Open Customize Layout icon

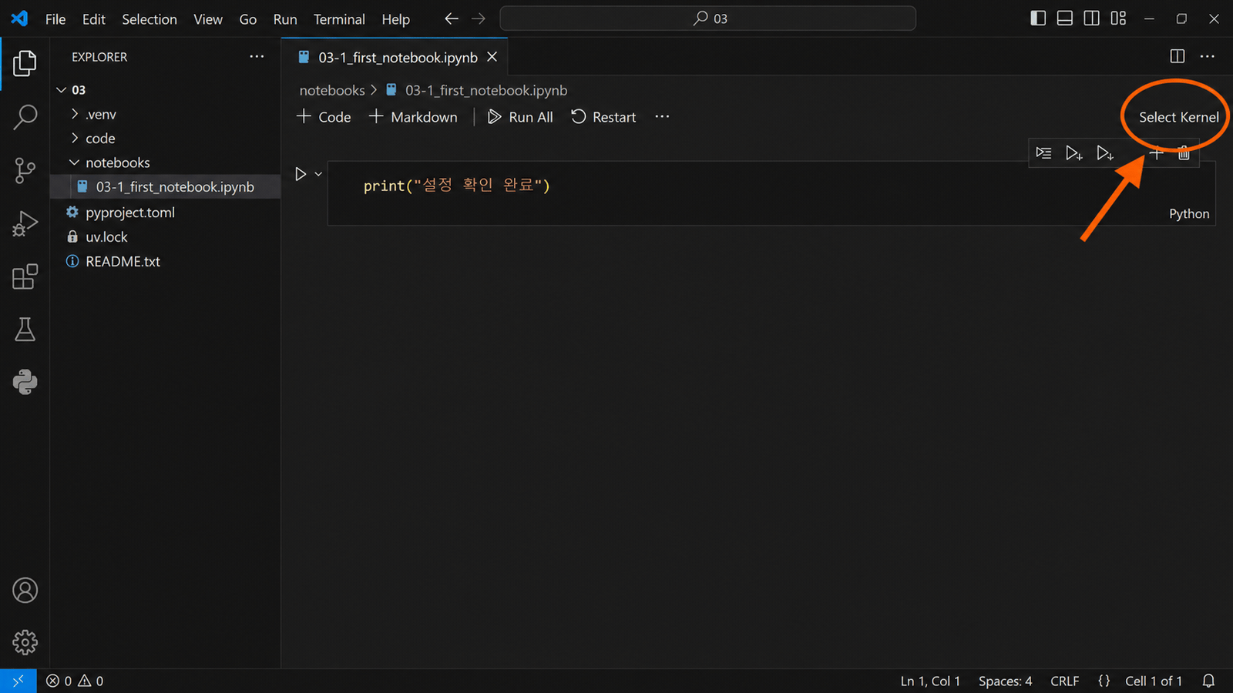pos(1118,18)
